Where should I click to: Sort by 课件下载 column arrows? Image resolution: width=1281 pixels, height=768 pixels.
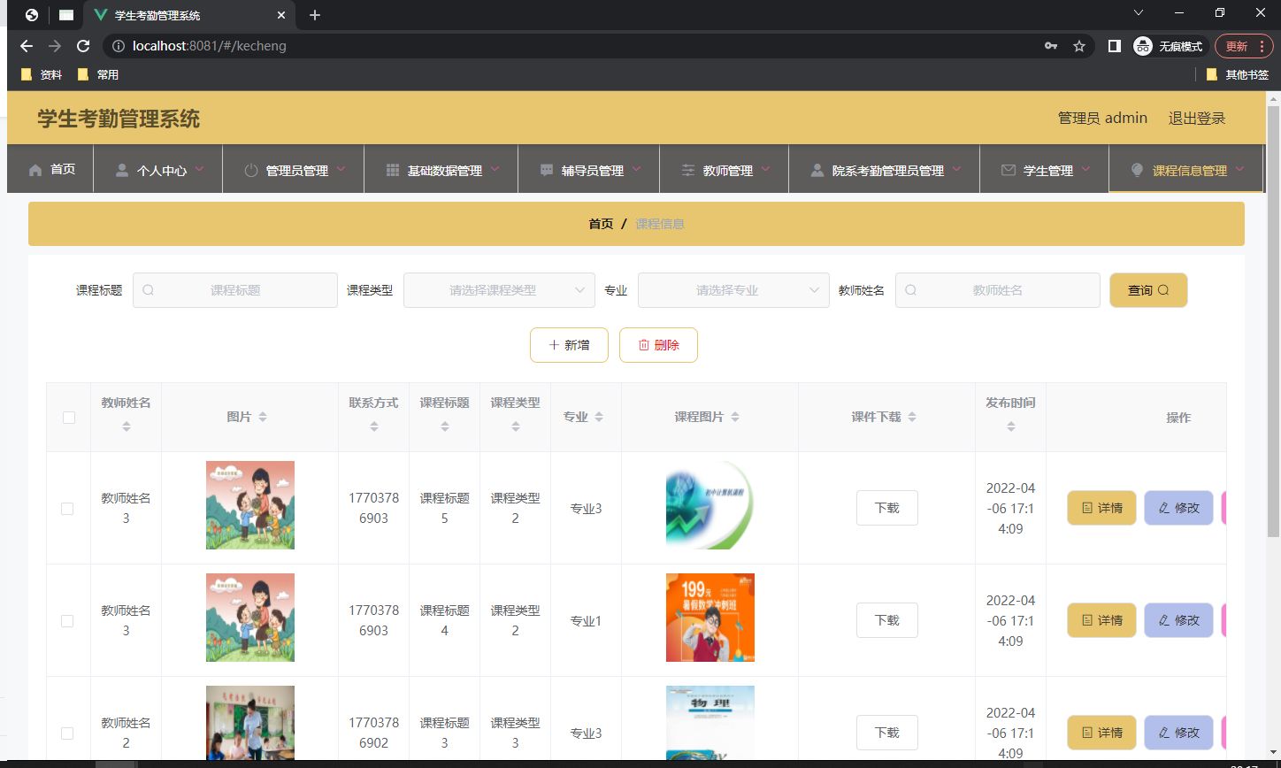coord(912,417)
